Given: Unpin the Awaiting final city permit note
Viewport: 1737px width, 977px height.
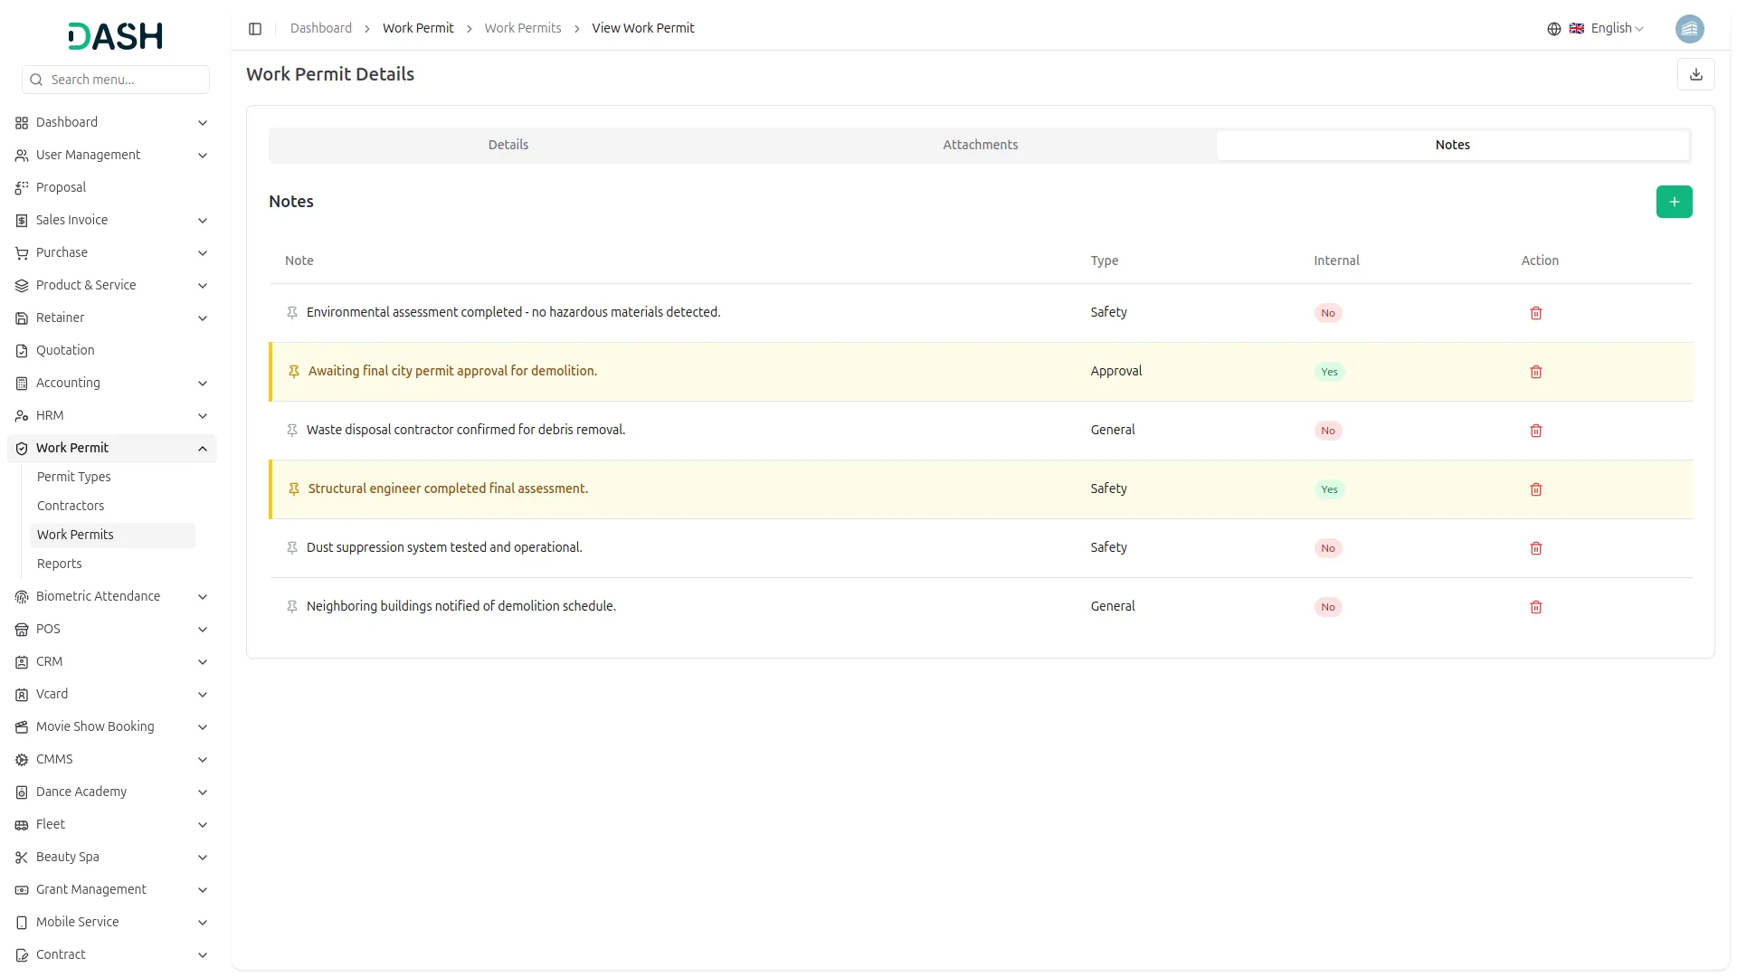Looking at the screenshot, I should (294, 372).
